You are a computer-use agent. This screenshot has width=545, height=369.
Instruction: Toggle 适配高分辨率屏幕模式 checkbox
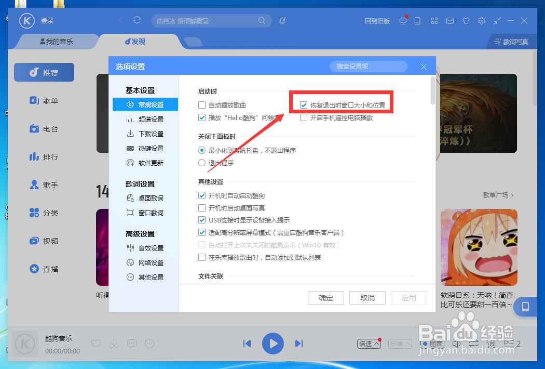pyautogui.click(x=201, y=232)
